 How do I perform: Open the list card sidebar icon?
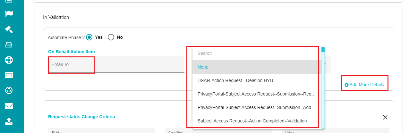(9, 75)
